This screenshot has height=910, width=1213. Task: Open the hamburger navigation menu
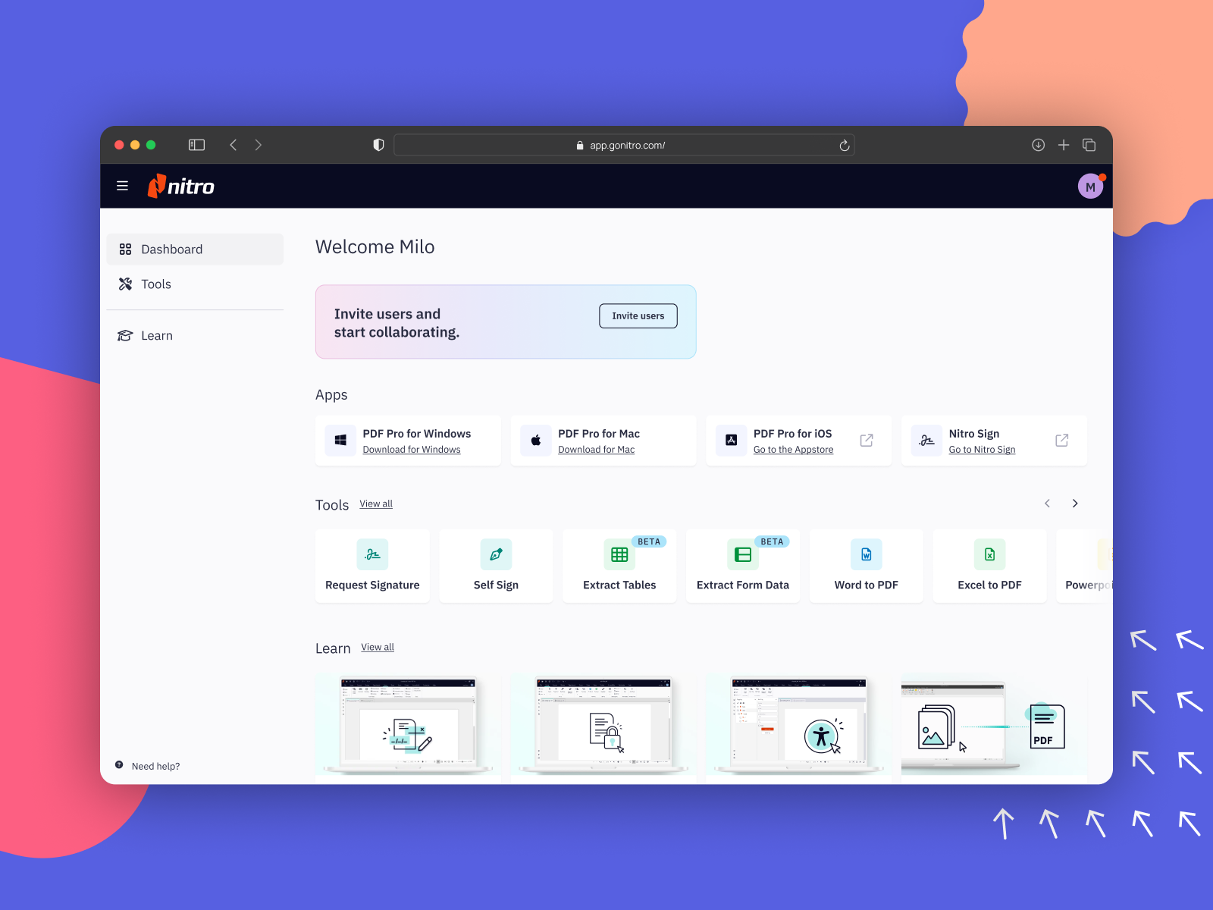[x=122, y=185]
